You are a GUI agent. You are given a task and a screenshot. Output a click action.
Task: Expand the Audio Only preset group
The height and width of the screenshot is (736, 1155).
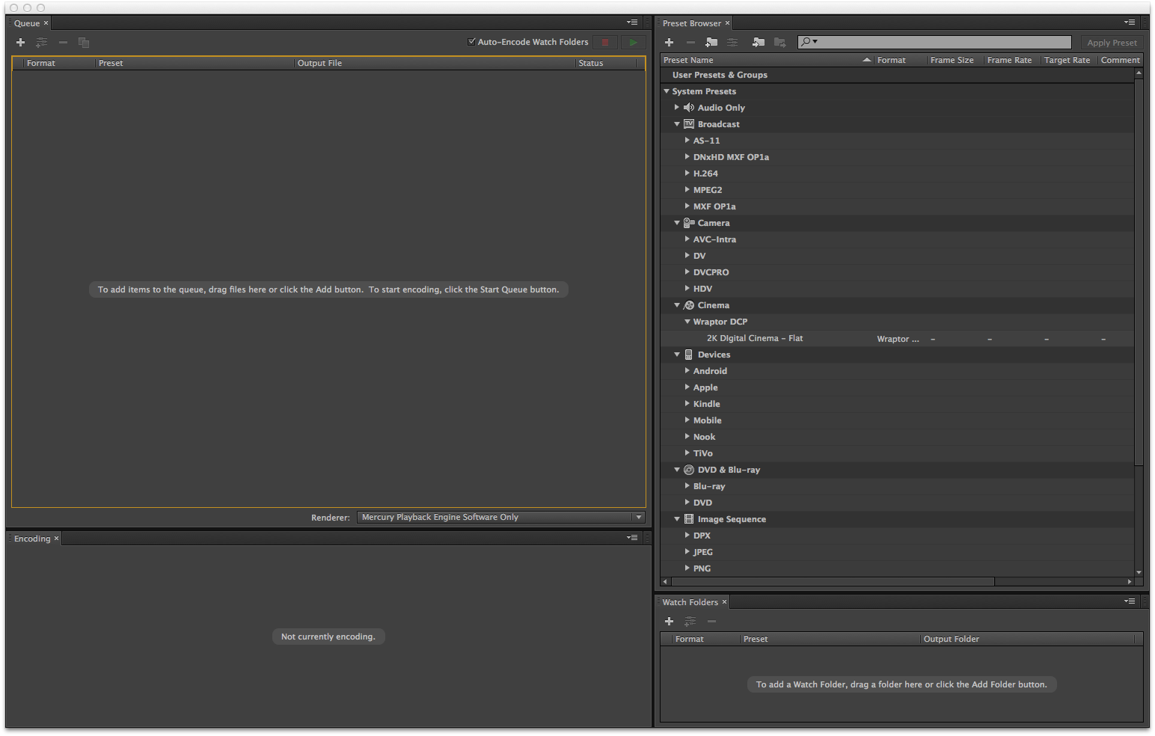pos(677,108)
